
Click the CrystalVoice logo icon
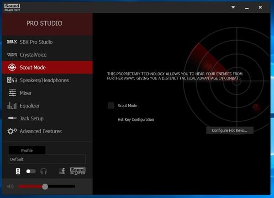(x=12, y=55)
